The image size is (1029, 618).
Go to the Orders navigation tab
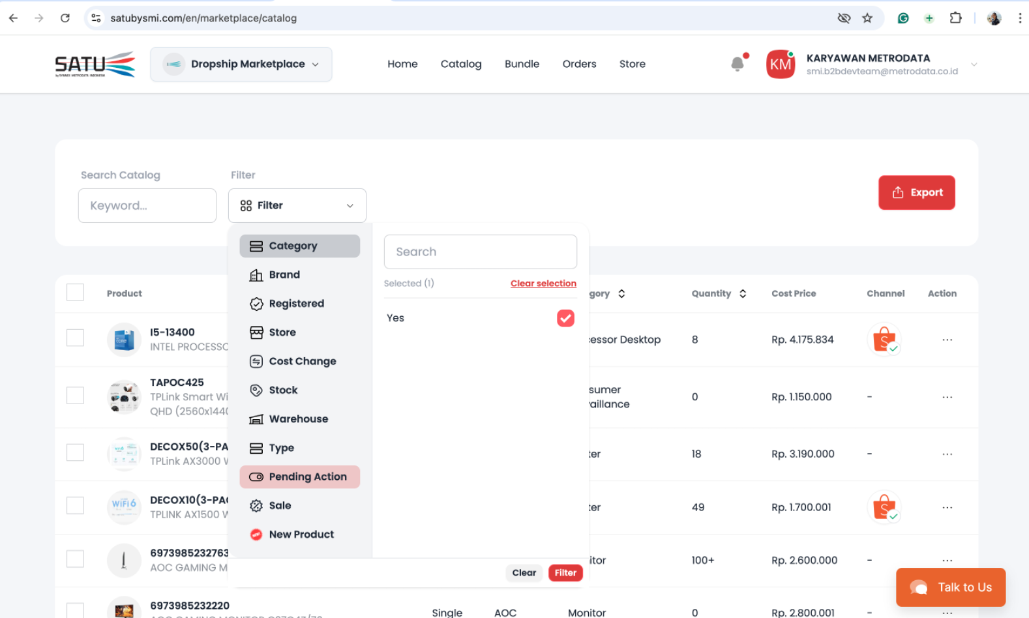[579, 64]
